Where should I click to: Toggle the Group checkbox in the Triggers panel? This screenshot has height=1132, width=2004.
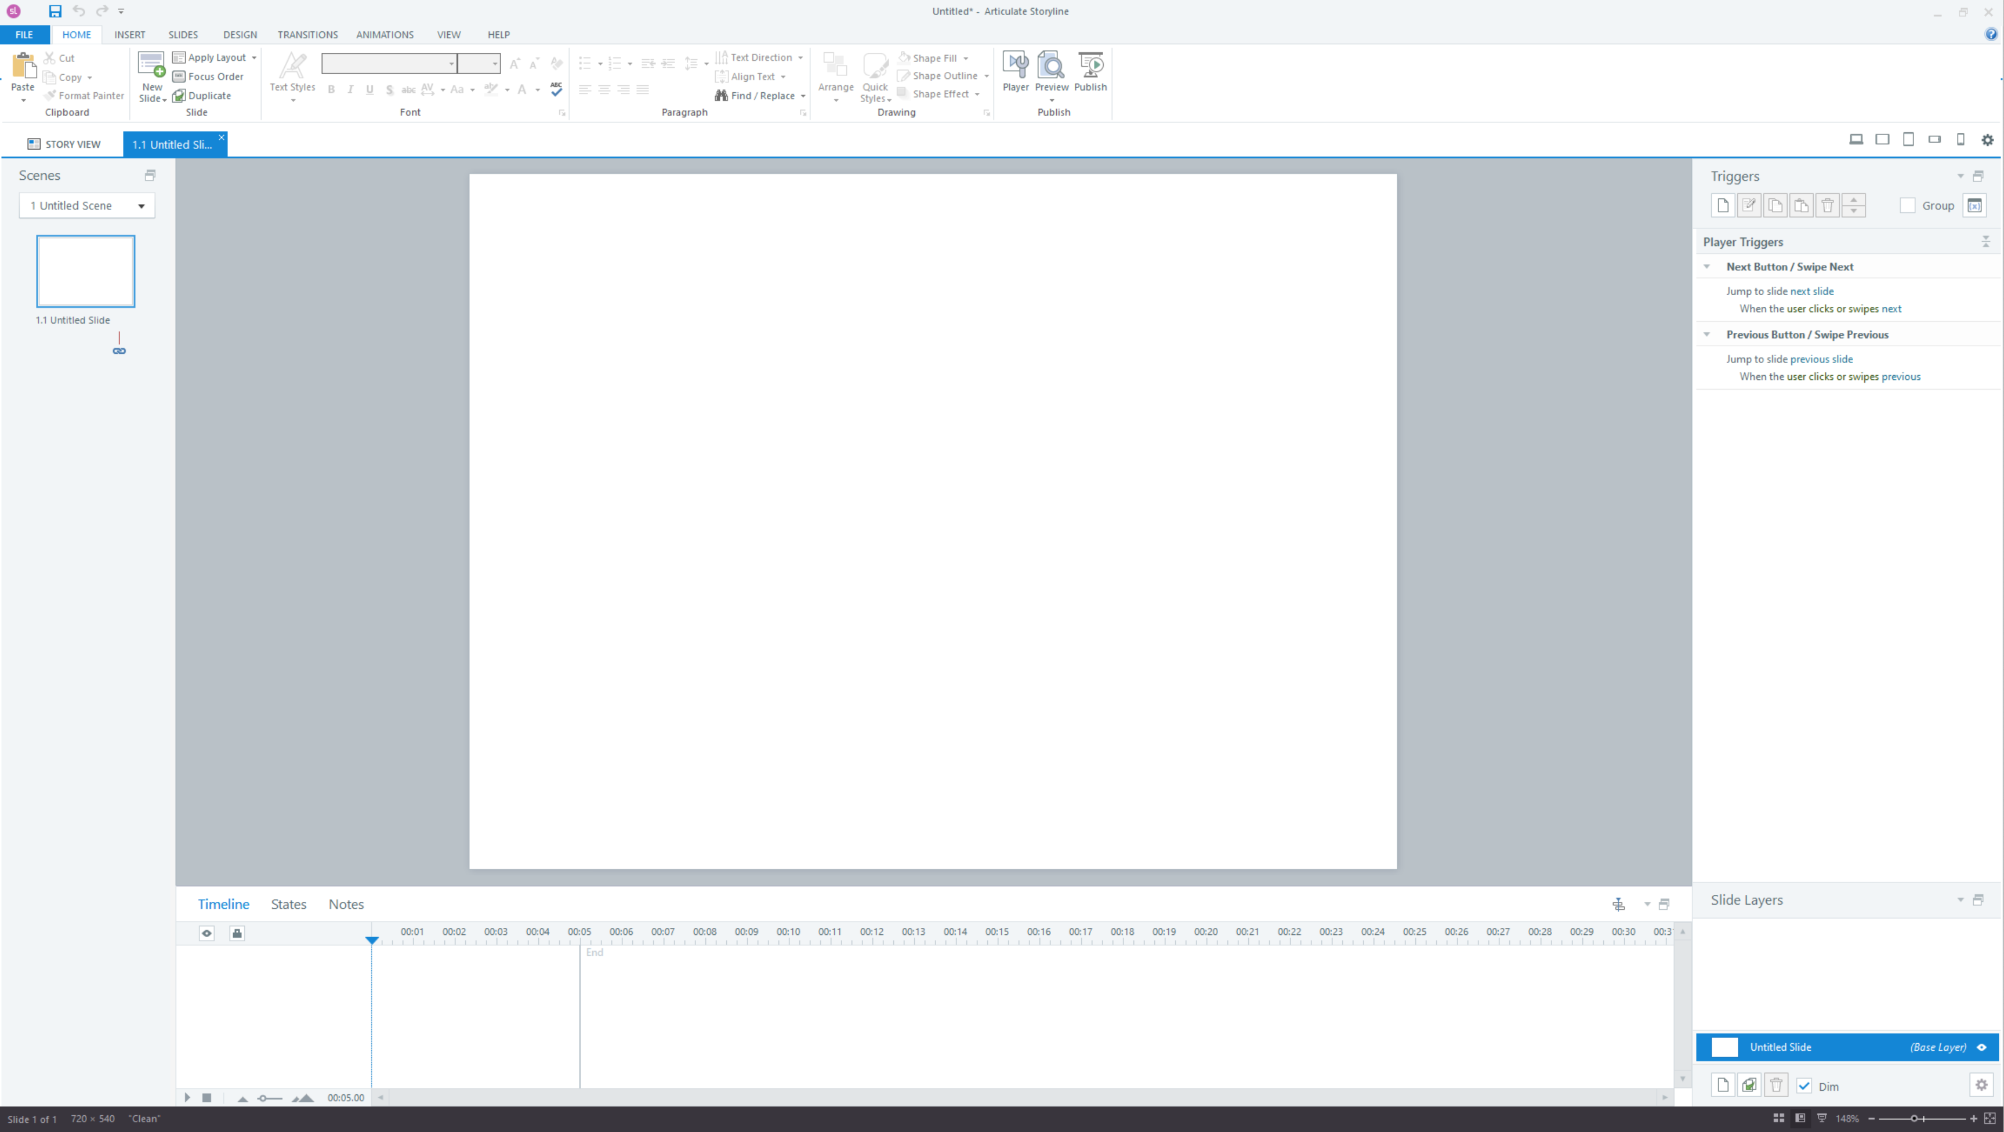[x=1908, y=205]
